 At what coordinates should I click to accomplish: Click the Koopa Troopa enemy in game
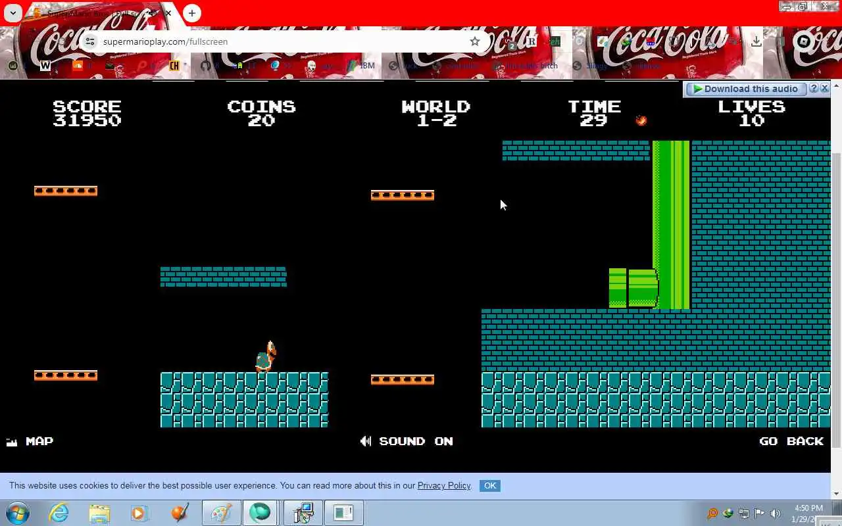tap(266, 357)
